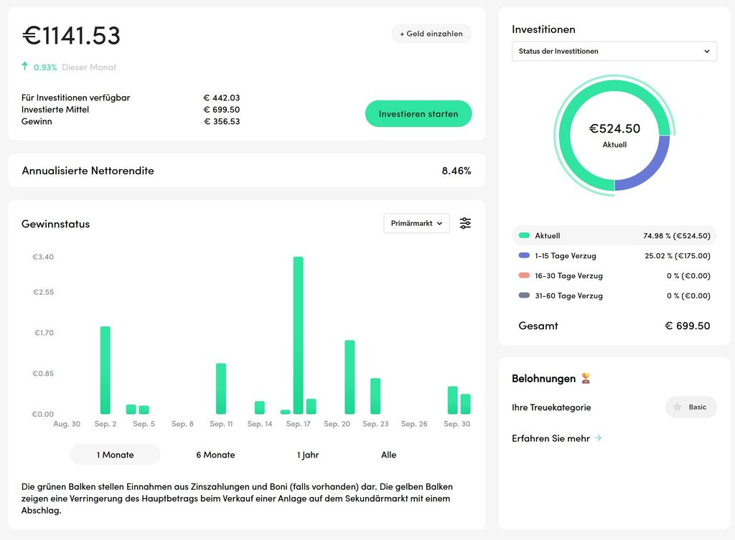Click the € 699.50 Investierte Mittel value
735x540 pixels.
click(222, 110)
